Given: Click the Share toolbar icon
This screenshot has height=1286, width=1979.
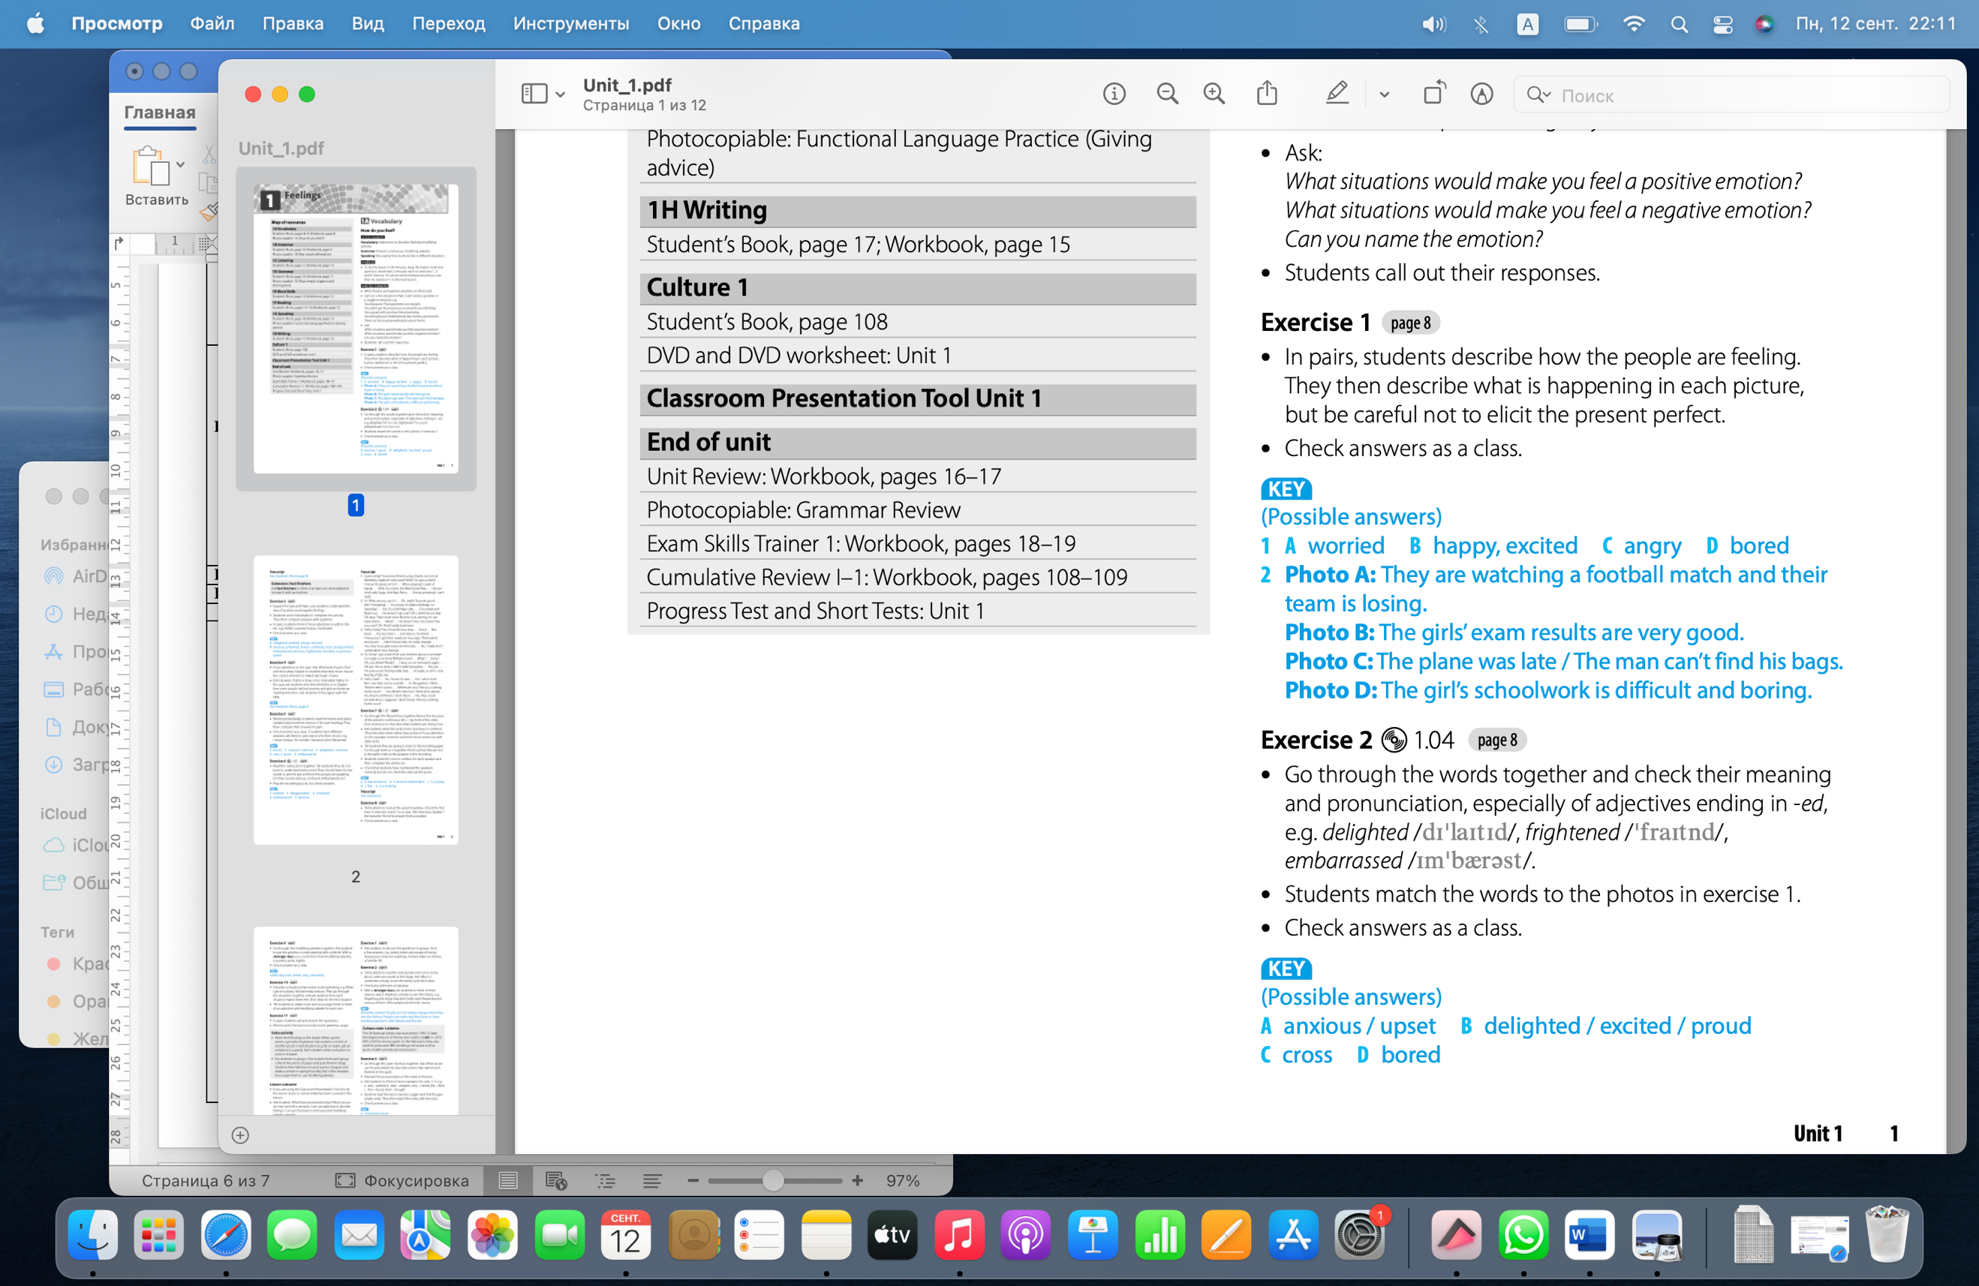Looking at the screenshot, I should 1266,94.
